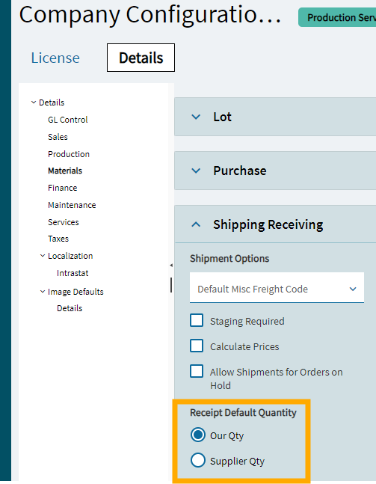
Task: Open GL Control in the tree
Action: [x=68, y=120]
